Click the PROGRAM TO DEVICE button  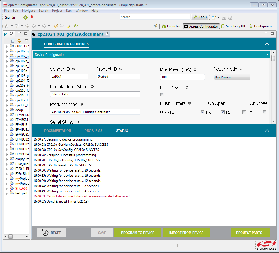(138, 233)
